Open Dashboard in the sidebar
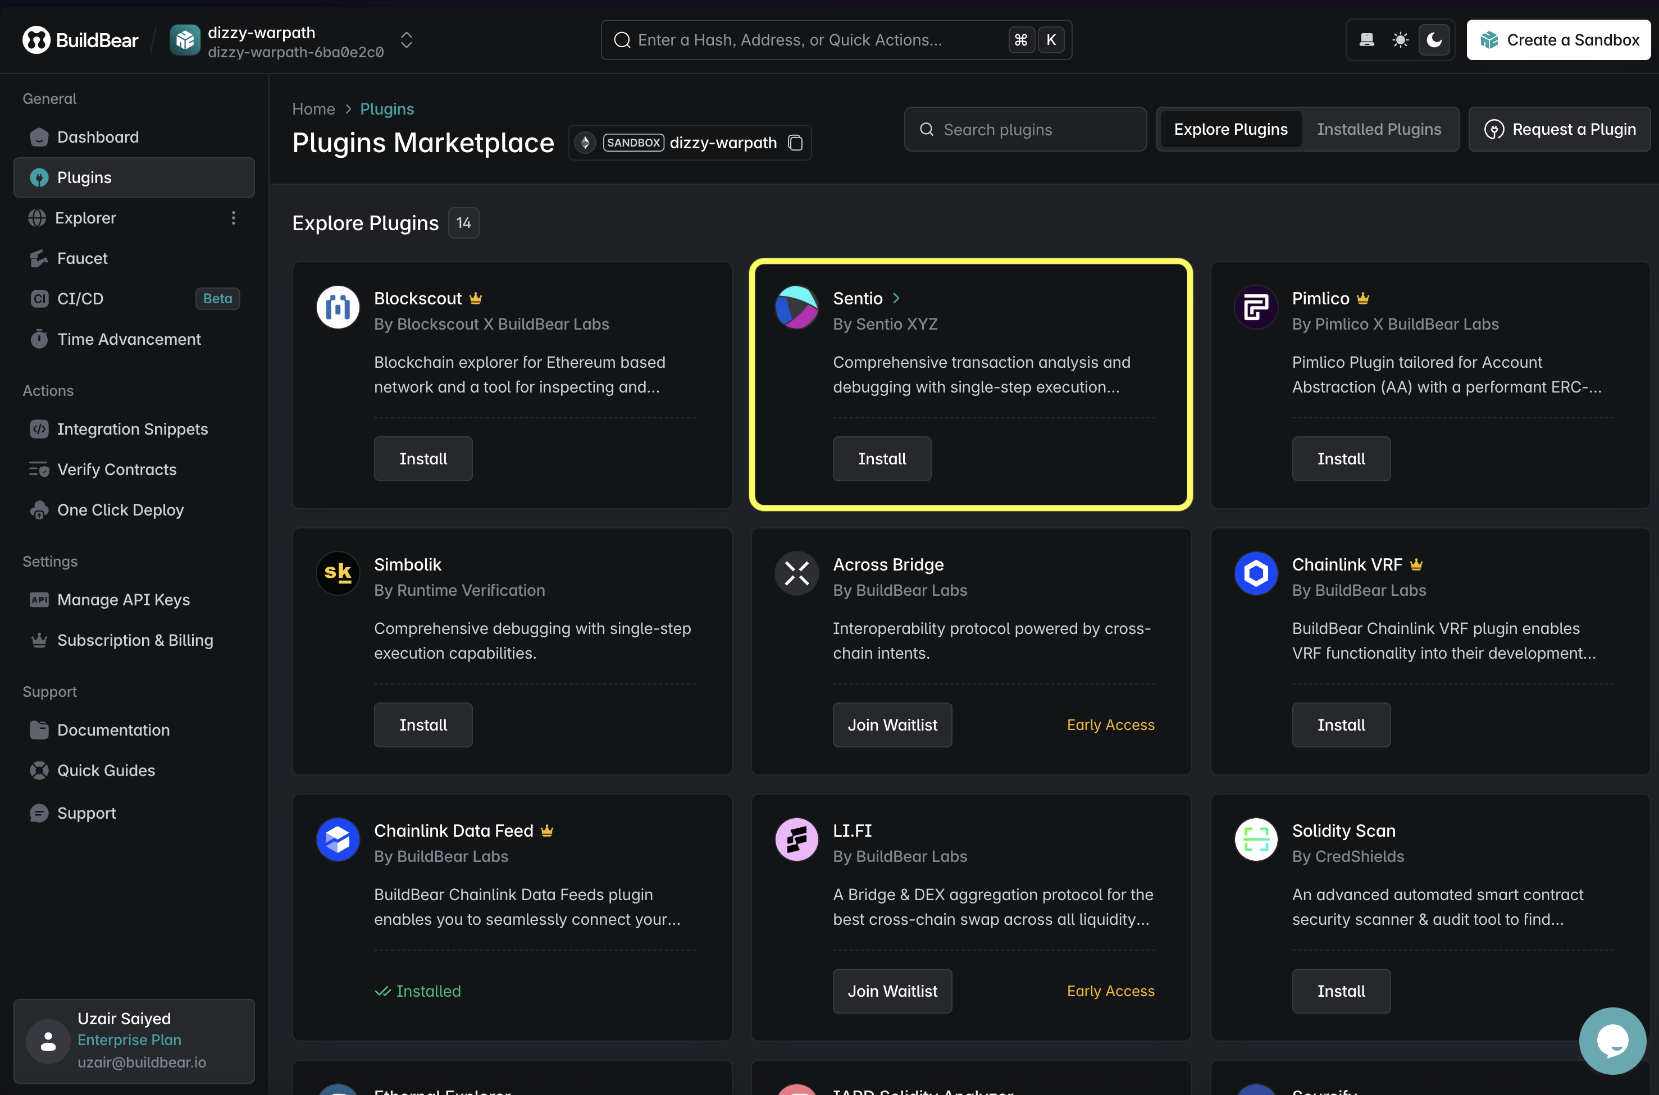 point(133,137)
